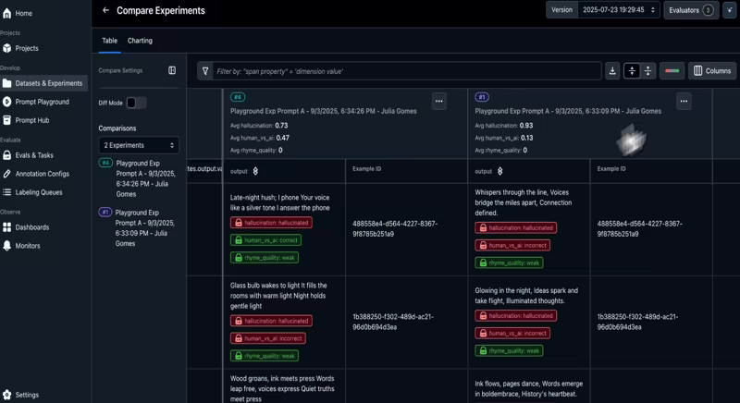Click the Avg human_vs_ai 0.13 value
Viewport: 740px width, 403px height.
[526, 138]
